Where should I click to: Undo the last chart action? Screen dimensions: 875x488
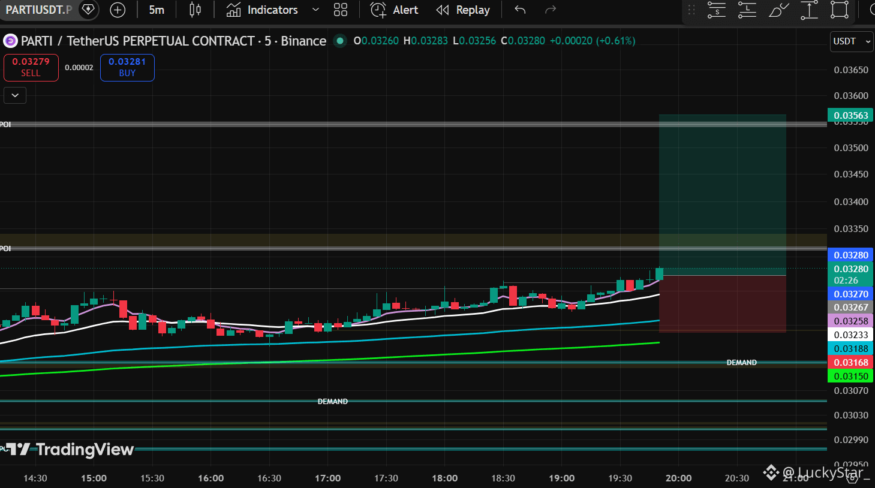coord(520,10)
